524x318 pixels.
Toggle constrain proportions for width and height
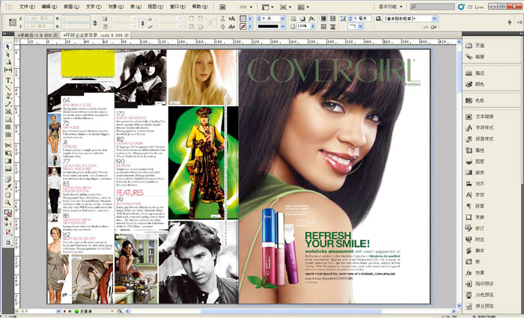tap(95, 22)
